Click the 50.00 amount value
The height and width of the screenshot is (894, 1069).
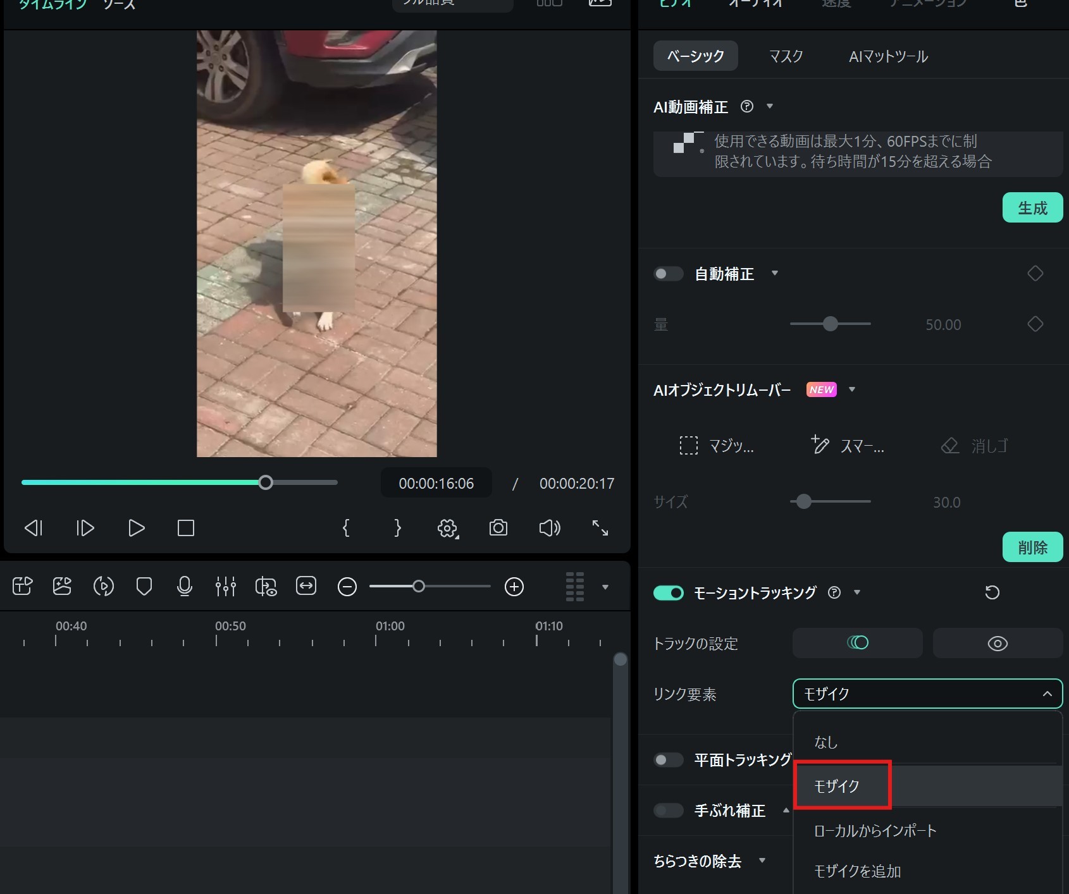pyautogui.click(x=943, y=324)
